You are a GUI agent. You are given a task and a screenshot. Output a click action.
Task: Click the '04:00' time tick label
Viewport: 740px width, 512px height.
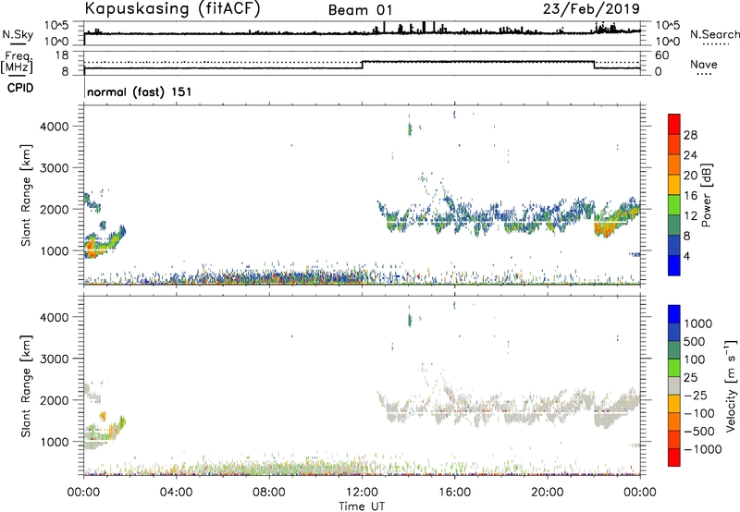click(176, 493)
